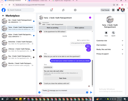The image size is (128, 101).
Task: Open conversation info purple icon
Action: point(90,18)
